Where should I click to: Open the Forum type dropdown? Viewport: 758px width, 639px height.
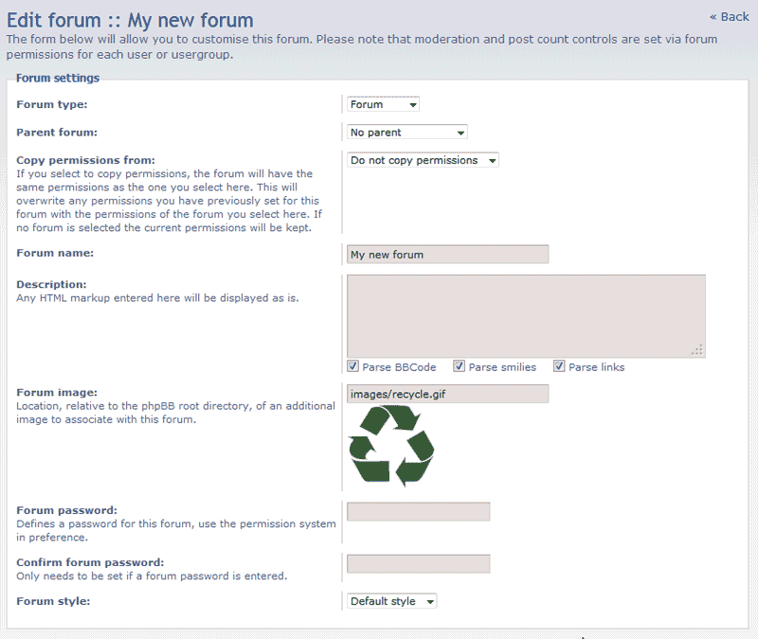[383, 104]
